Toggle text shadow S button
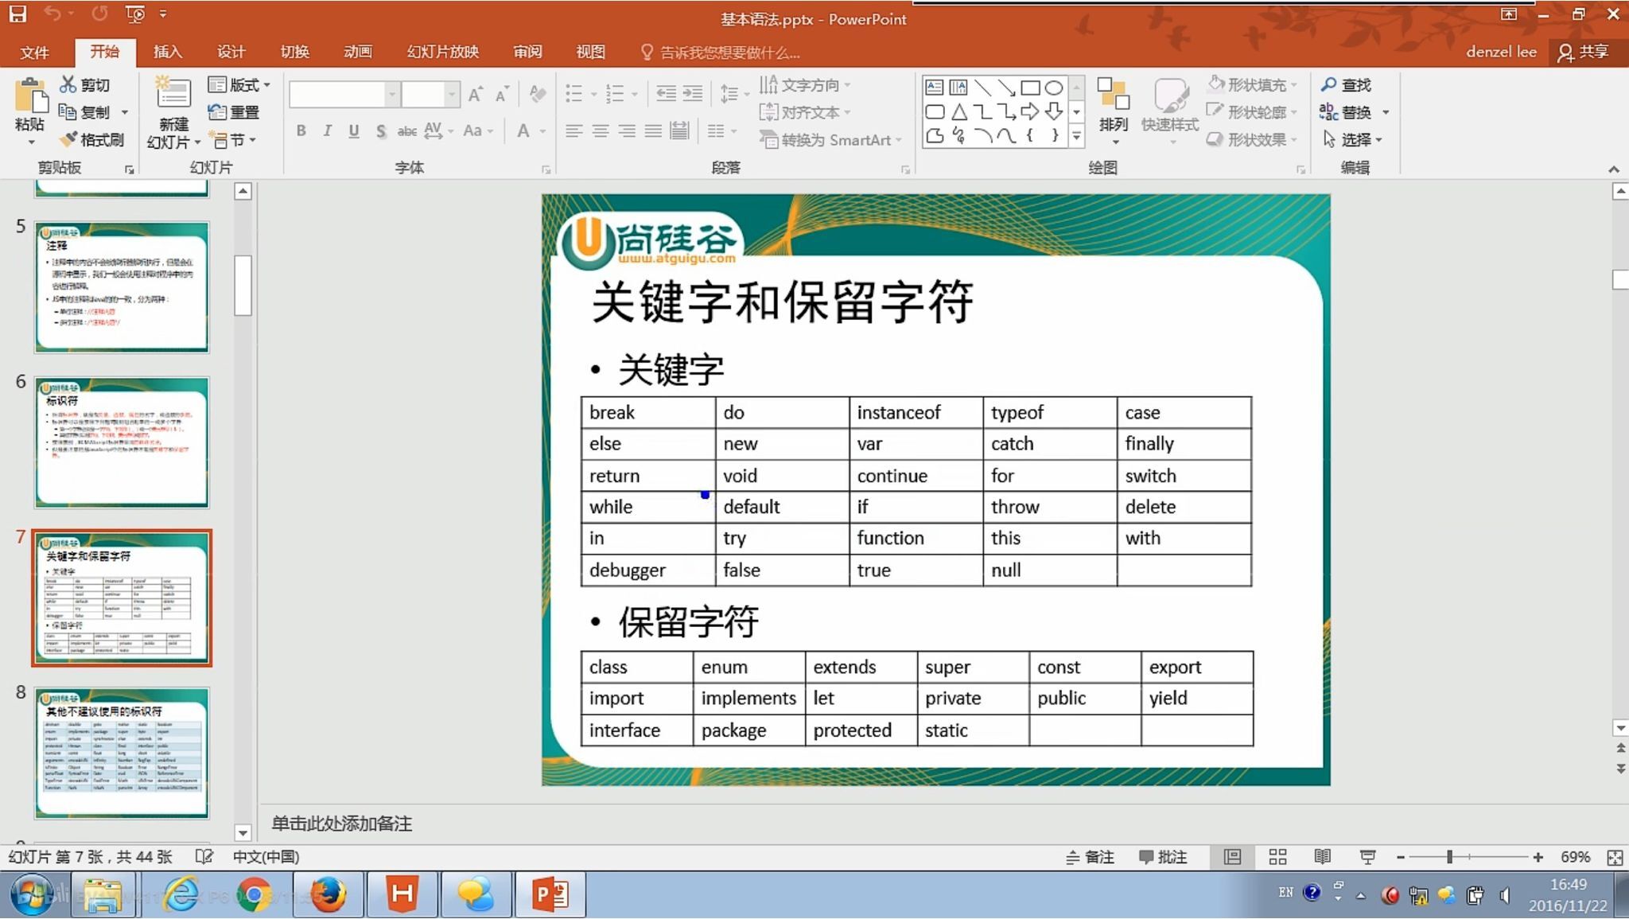The width and height of the screenshot is (1629, 919). (381, 130)
